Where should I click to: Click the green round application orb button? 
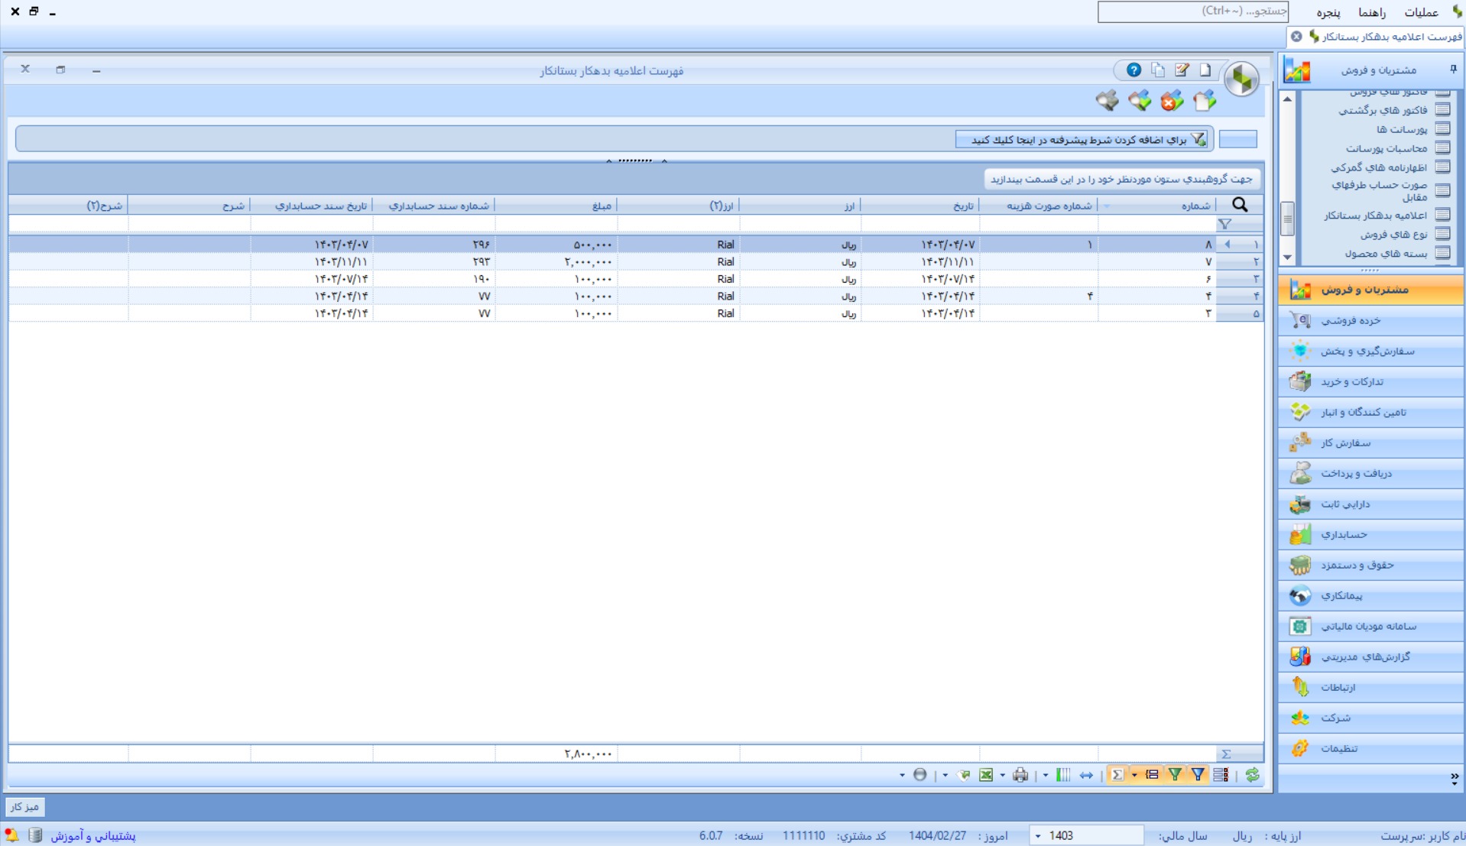(1241, 79)
